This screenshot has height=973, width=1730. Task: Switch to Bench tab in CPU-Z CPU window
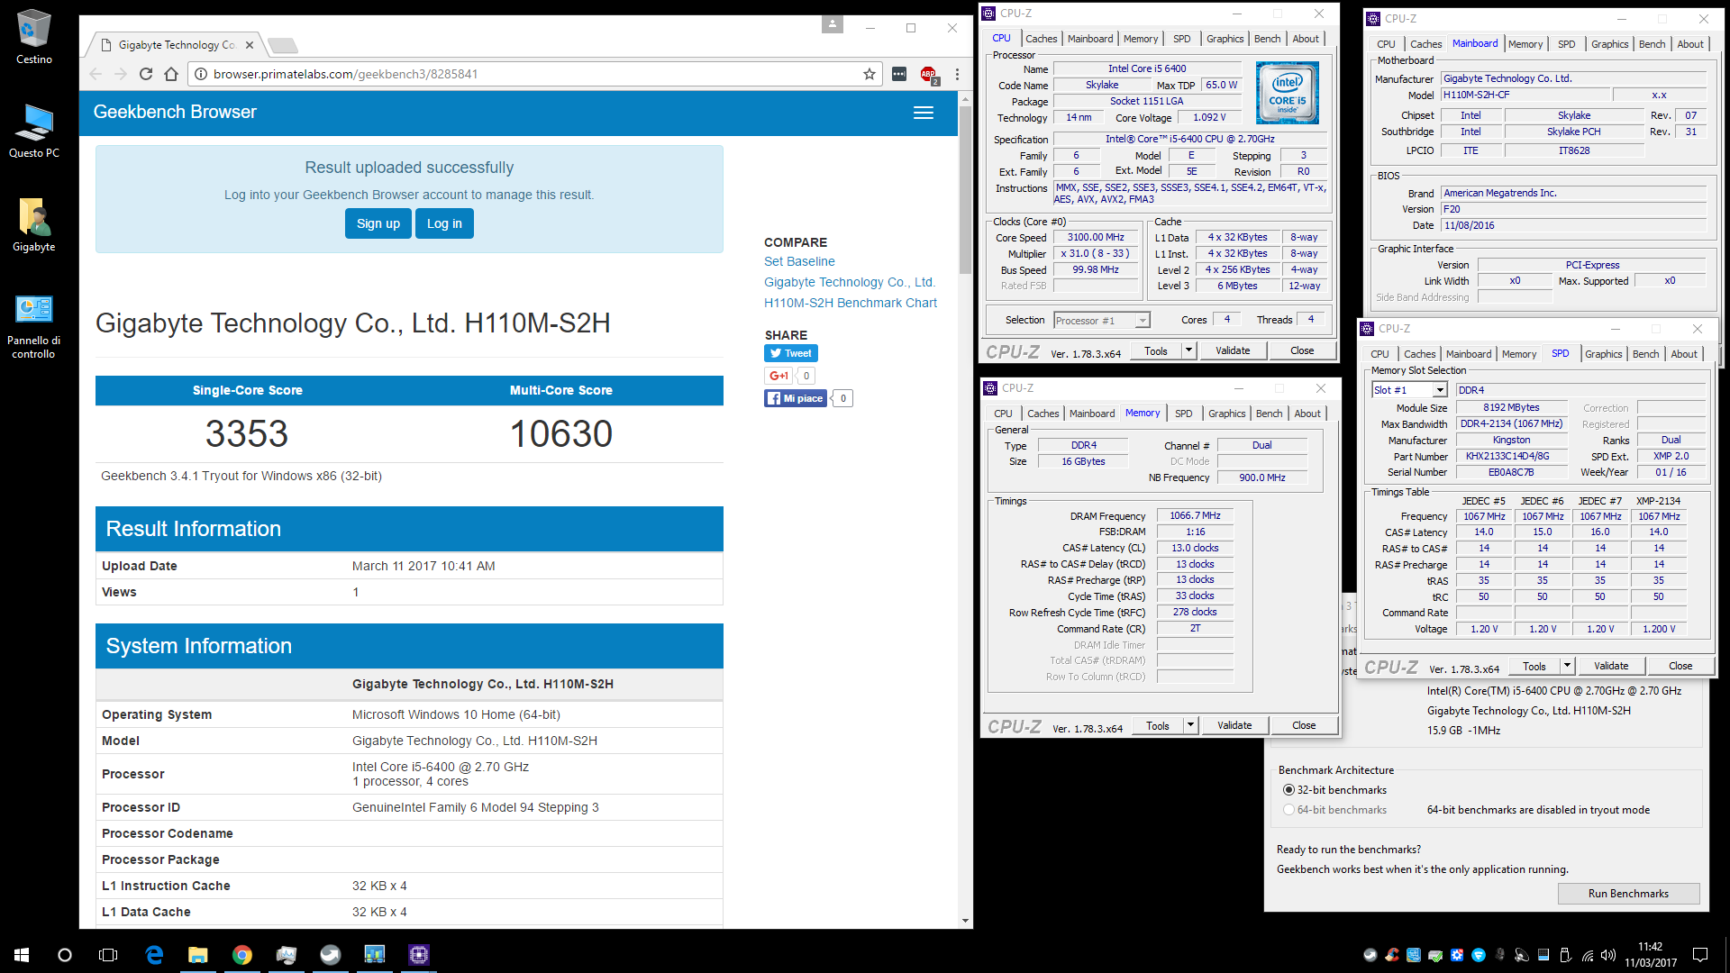coord(1267,39)
